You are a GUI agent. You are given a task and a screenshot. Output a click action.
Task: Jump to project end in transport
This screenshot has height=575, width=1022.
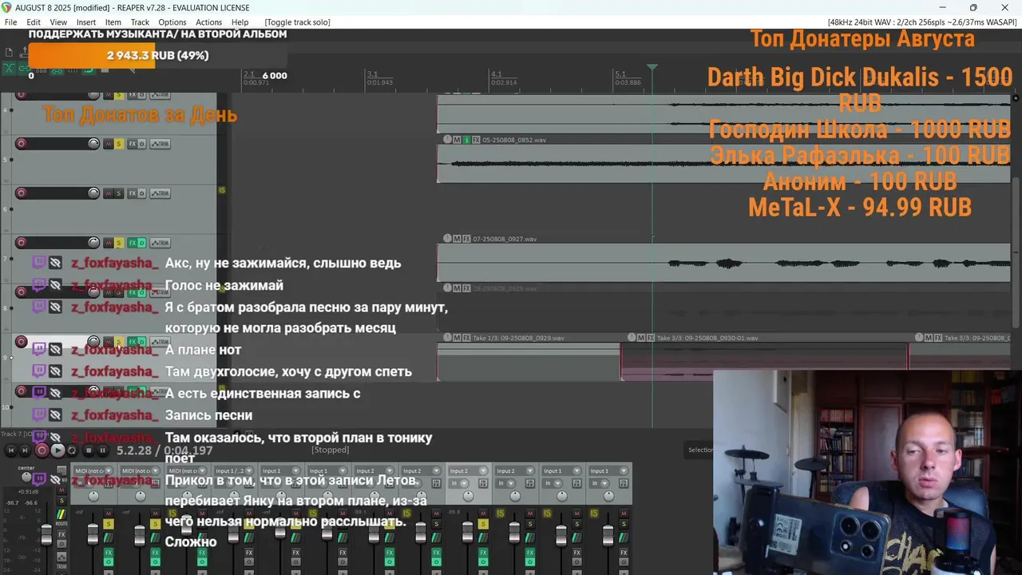coord(25,450)
